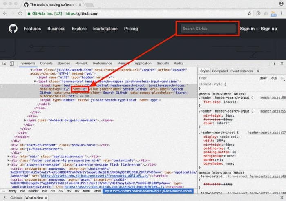
Task: Click the browser profile avatar icon
Action: (x=281, y=4)
